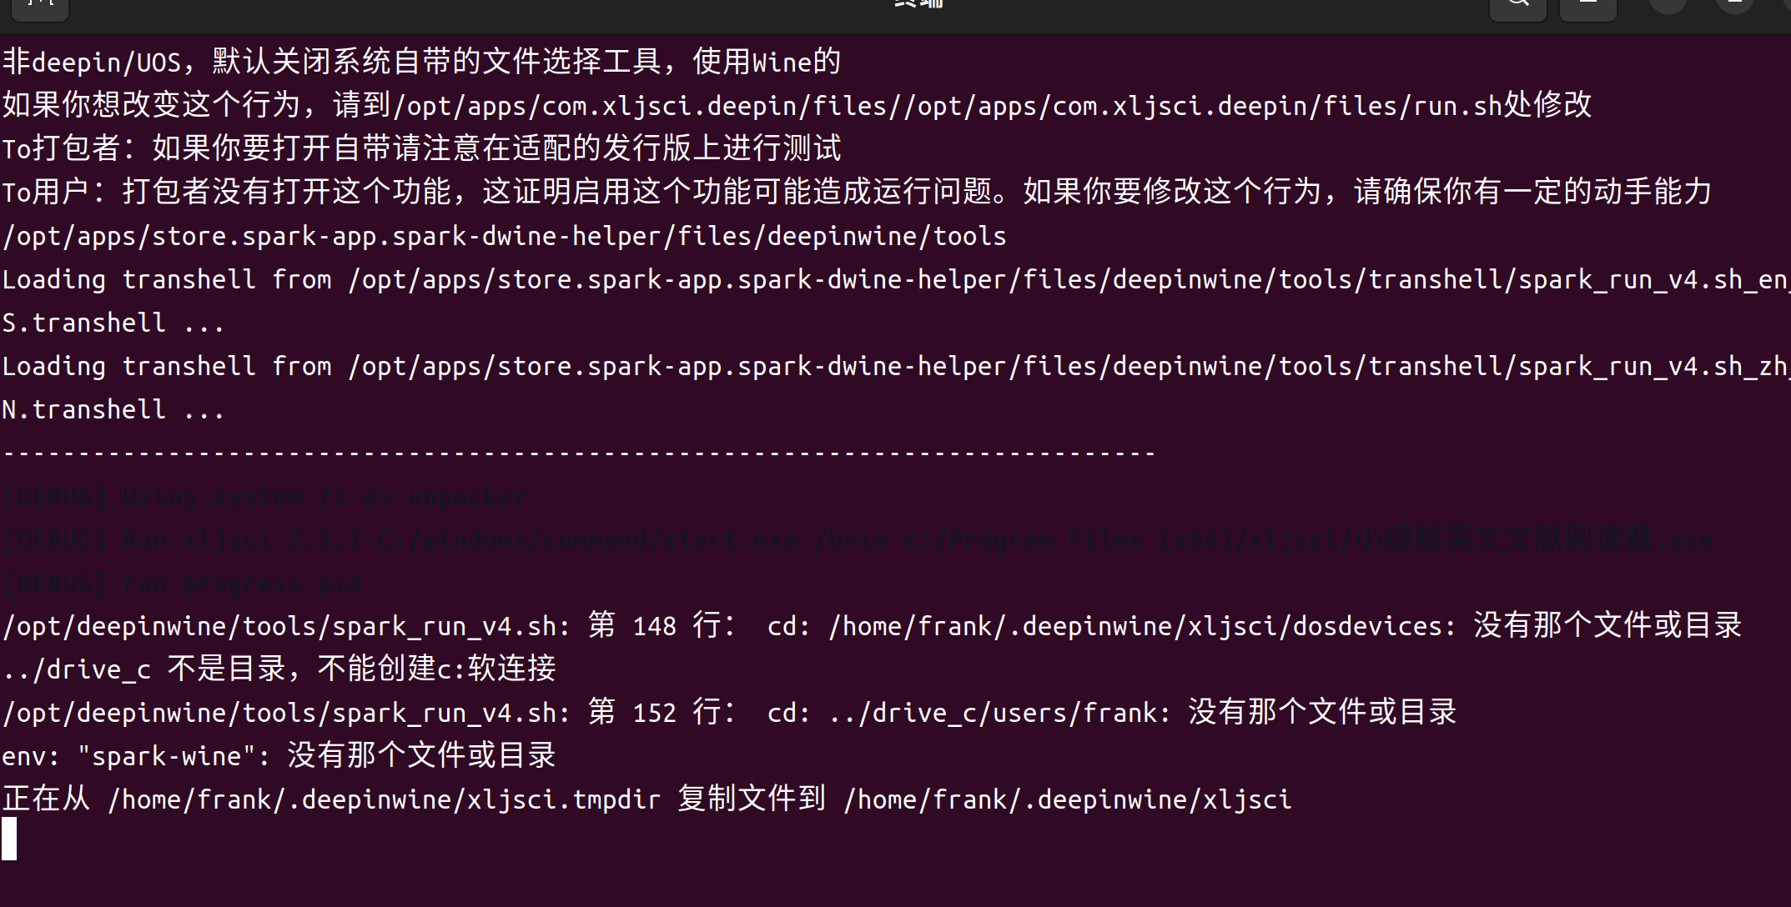Viewport: 1791px width, 907px height.
Task: Open the terminal search button
Action: 1517,5
